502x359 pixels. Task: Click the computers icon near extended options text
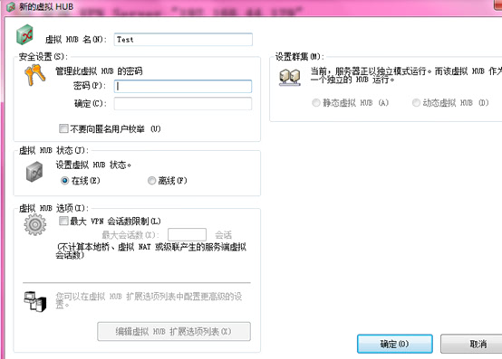point(35,301)
